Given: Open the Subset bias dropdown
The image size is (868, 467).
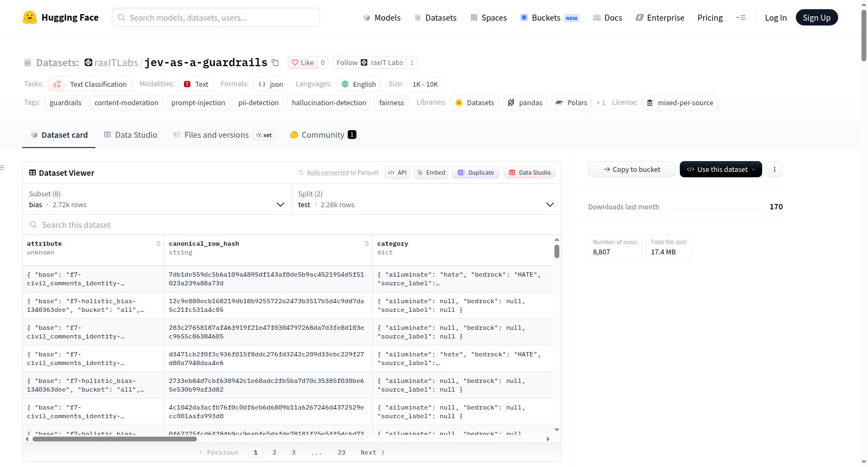Looking at the screenshot, I should (x=157, y=199).
